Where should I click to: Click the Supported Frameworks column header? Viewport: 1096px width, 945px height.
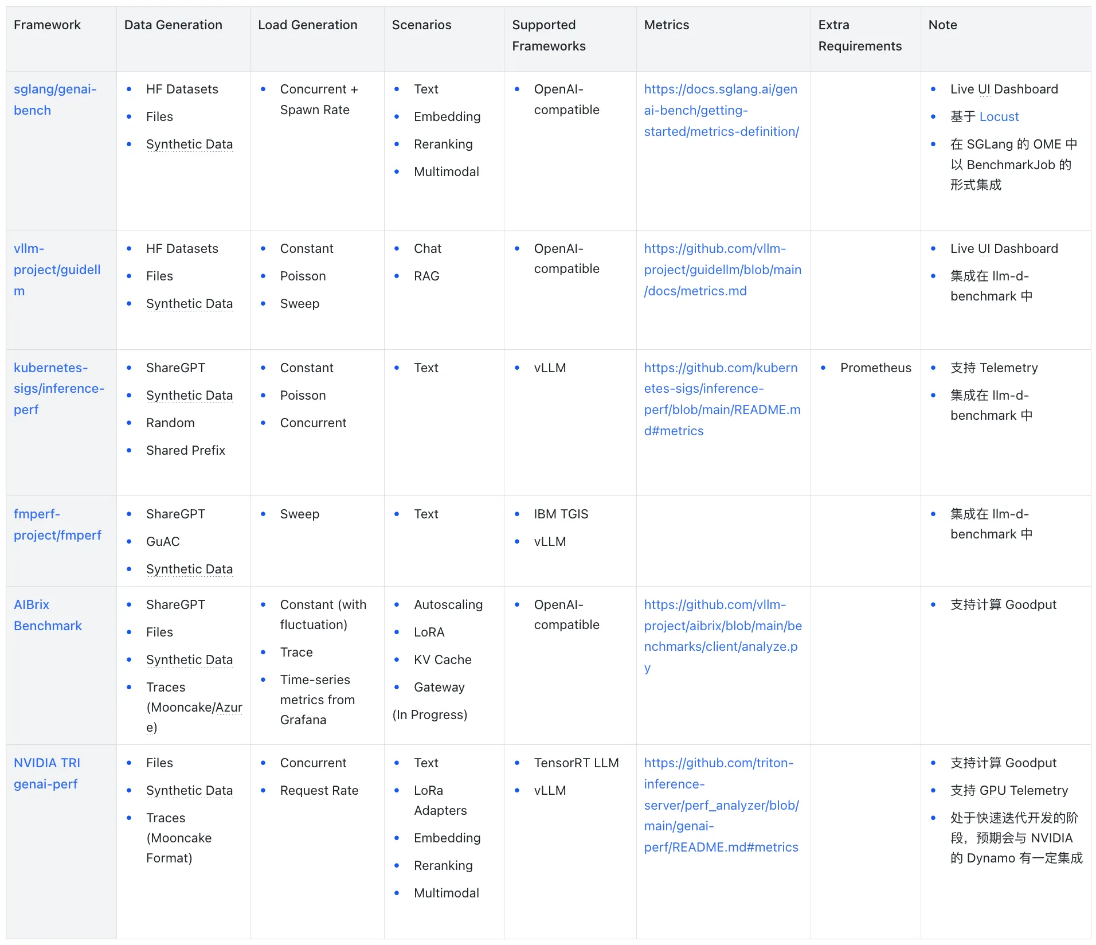[x=548, y=36]
